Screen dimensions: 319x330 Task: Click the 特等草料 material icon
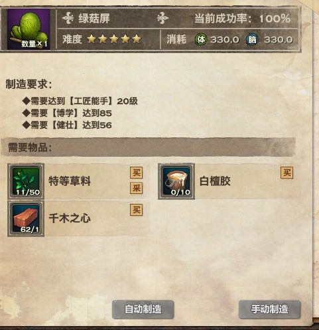tap(26, 181)
